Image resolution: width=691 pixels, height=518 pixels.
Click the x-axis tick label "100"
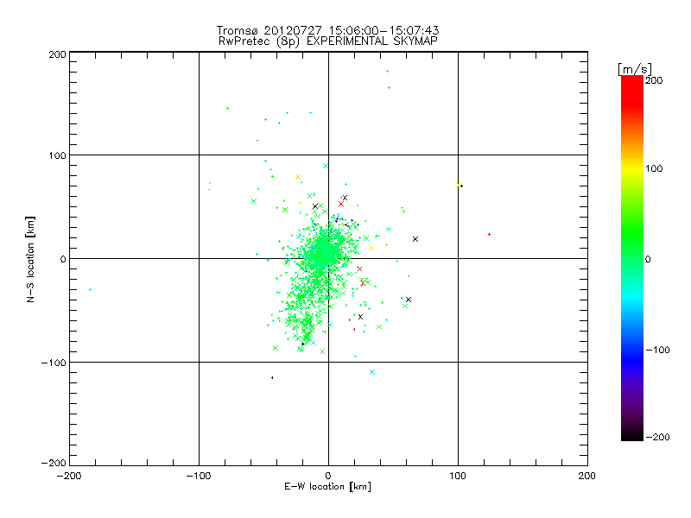(x=458, y=476)
